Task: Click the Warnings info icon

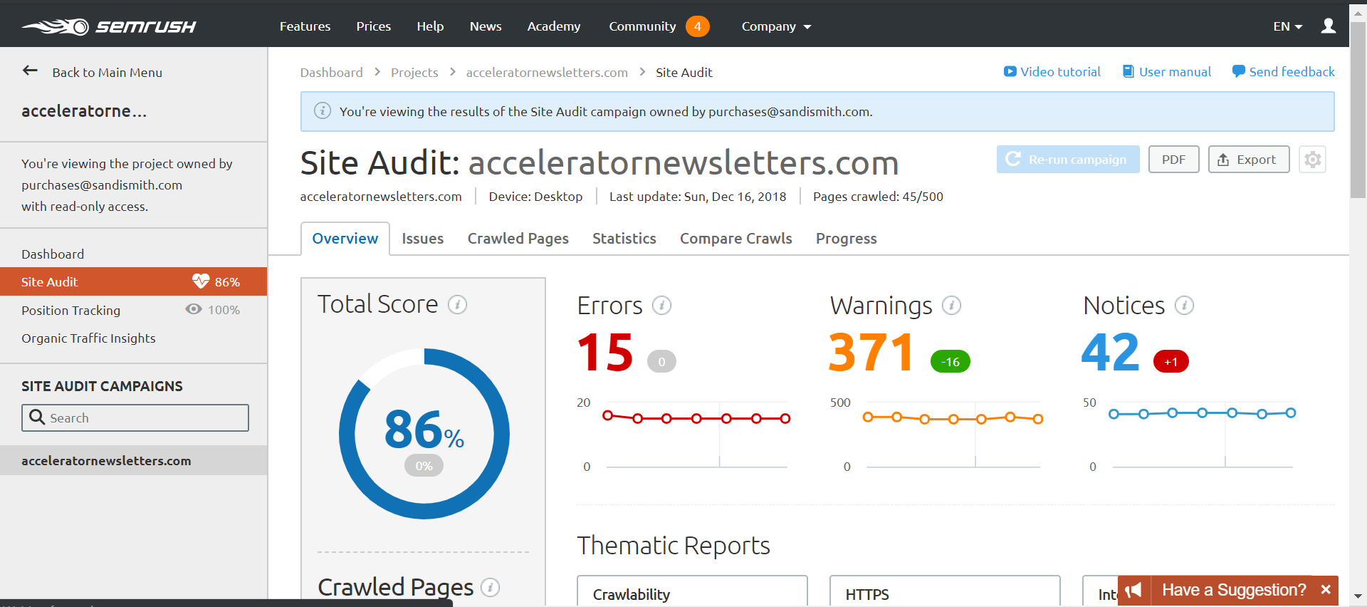Action: (952, 306)
